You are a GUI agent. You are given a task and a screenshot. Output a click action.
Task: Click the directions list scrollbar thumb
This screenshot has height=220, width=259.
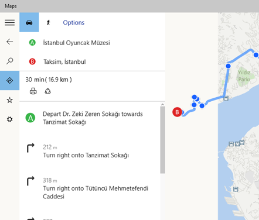[162, 140]
